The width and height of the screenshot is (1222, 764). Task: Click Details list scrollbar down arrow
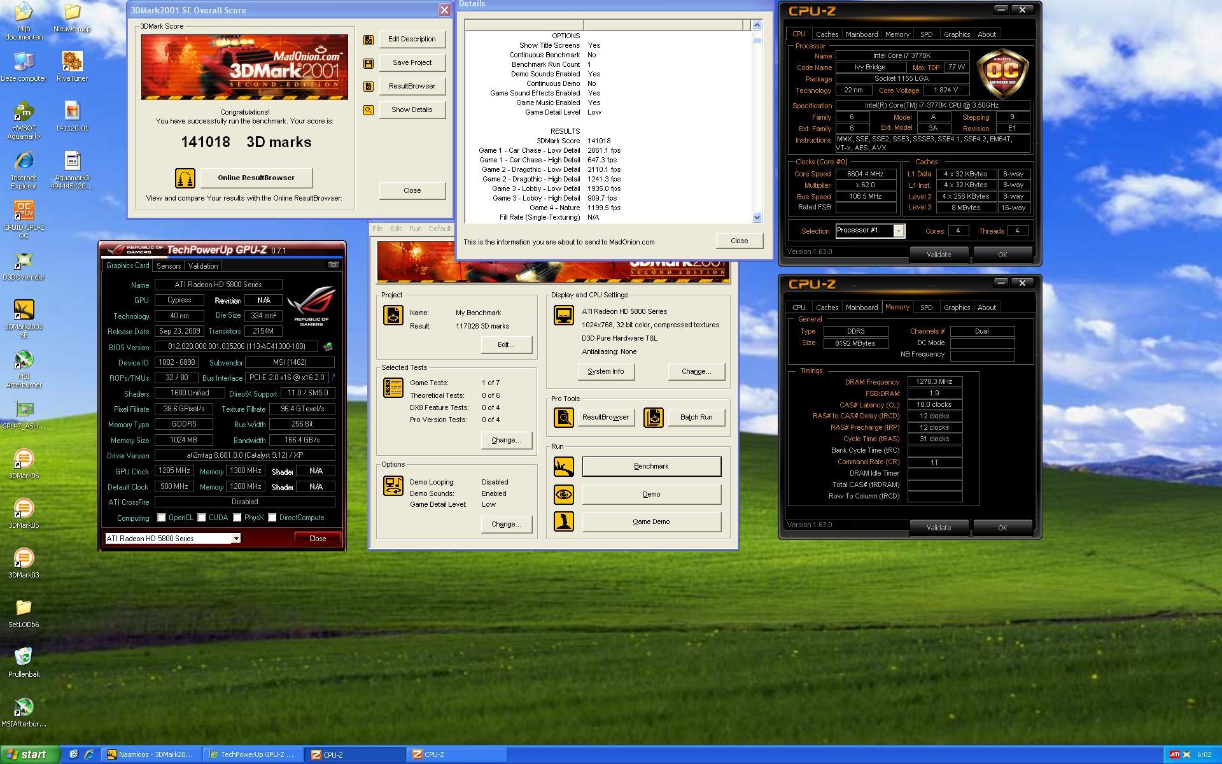coord(757,218)
